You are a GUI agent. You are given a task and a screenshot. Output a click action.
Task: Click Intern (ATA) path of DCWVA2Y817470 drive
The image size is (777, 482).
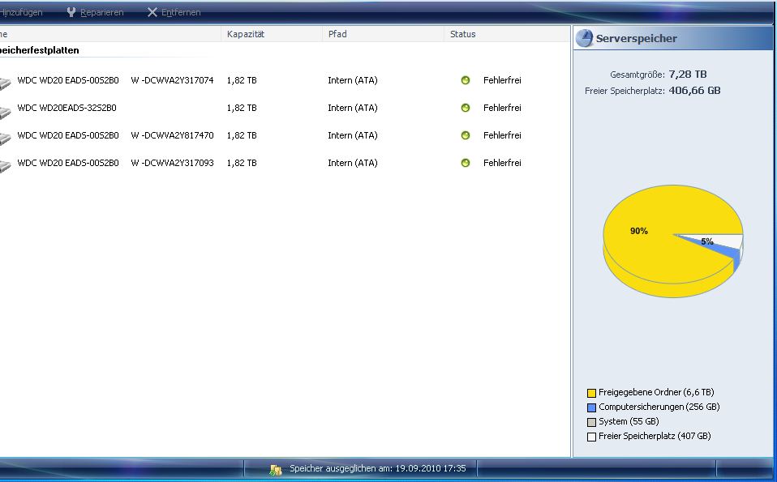pos(353,135)
